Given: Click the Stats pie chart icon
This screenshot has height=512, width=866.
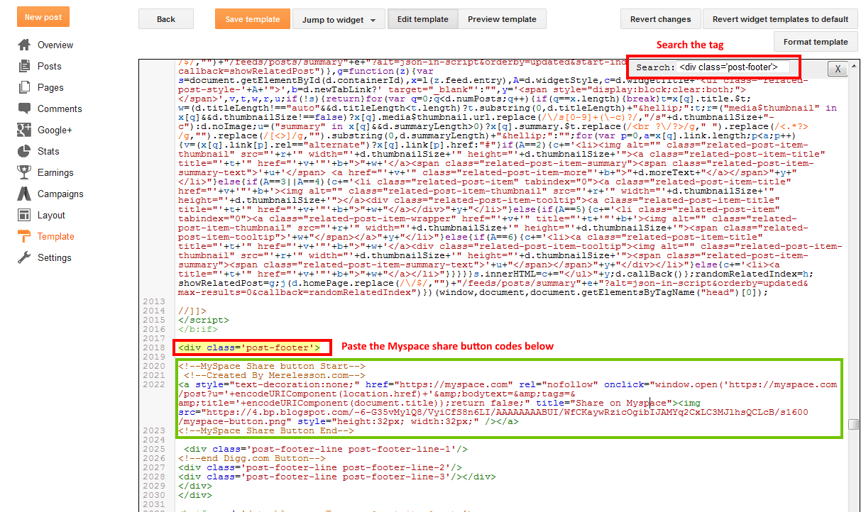Looking at the screenshot, I should click(x=24, y=151).
